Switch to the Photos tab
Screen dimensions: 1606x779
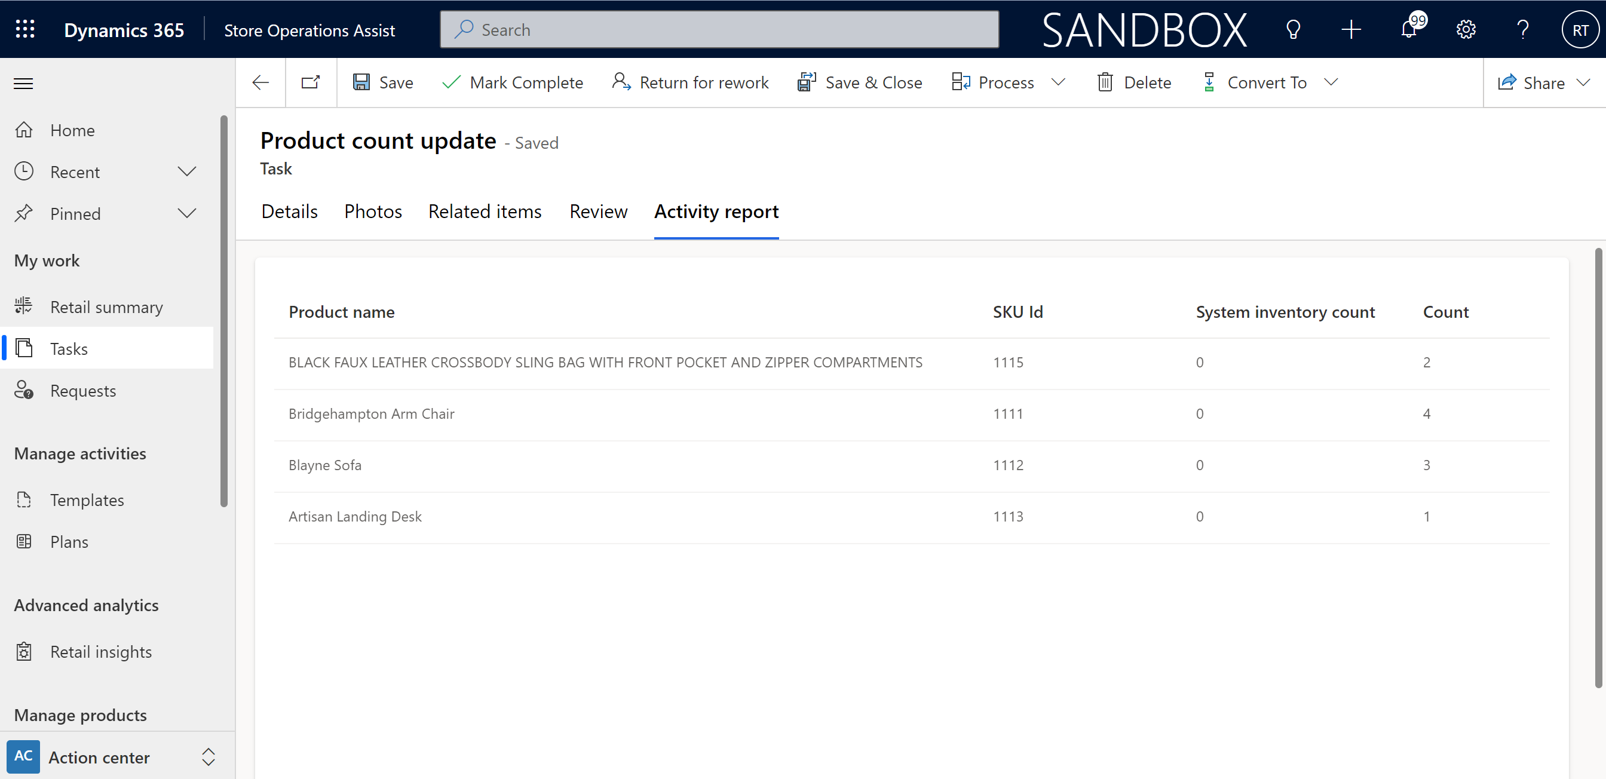click(373, 211)
